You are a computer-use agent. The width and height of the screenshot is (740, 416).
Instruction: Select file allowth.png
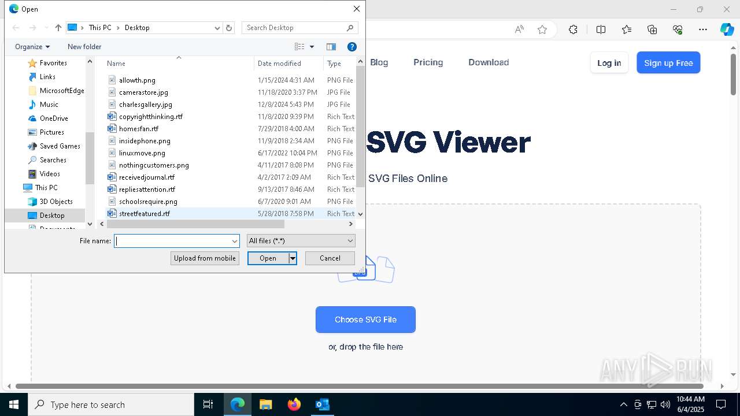coord(137,80)
